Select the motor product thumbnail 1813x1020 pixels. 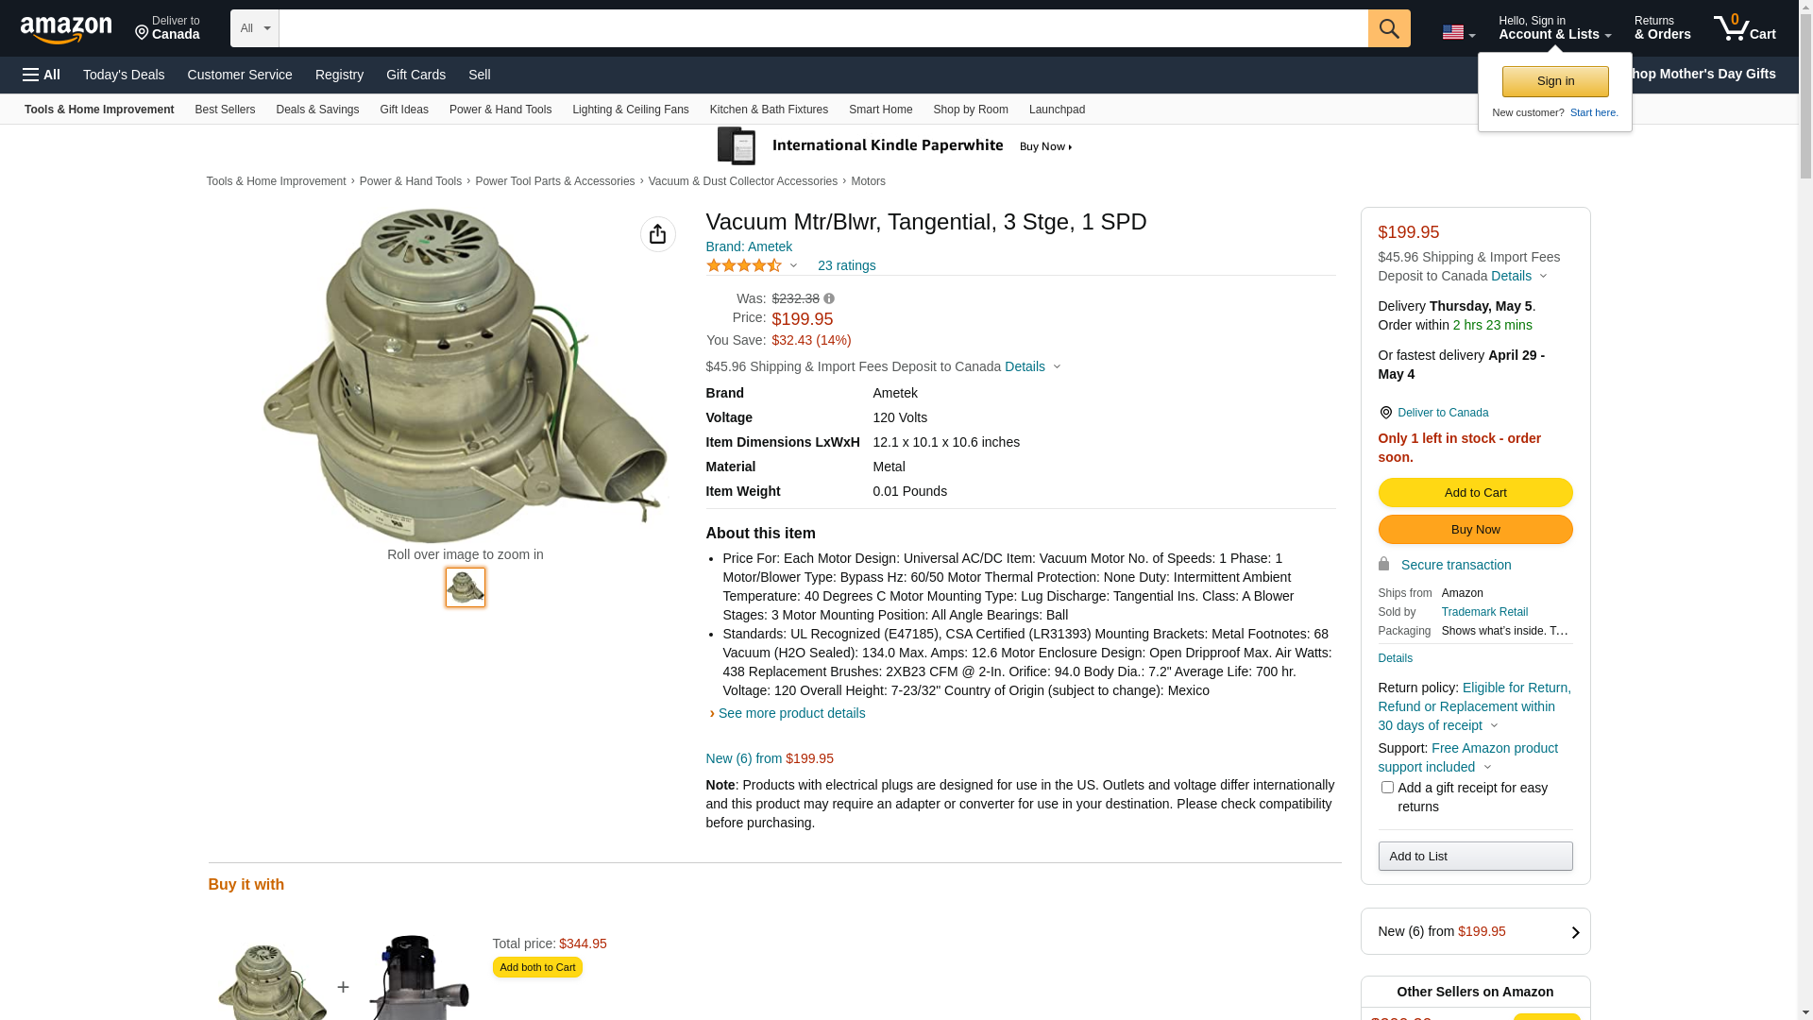pyautogui.click(x=465, y=586)
